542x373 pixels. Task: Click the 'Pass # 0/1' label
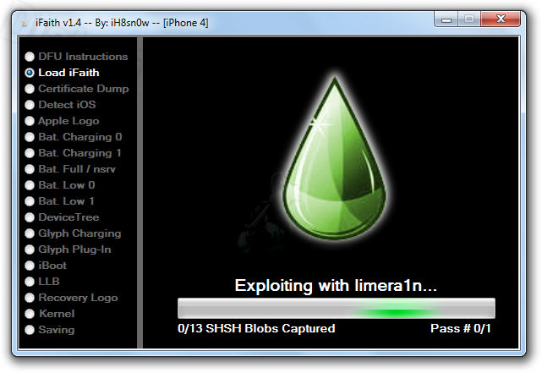coord(461,328)
